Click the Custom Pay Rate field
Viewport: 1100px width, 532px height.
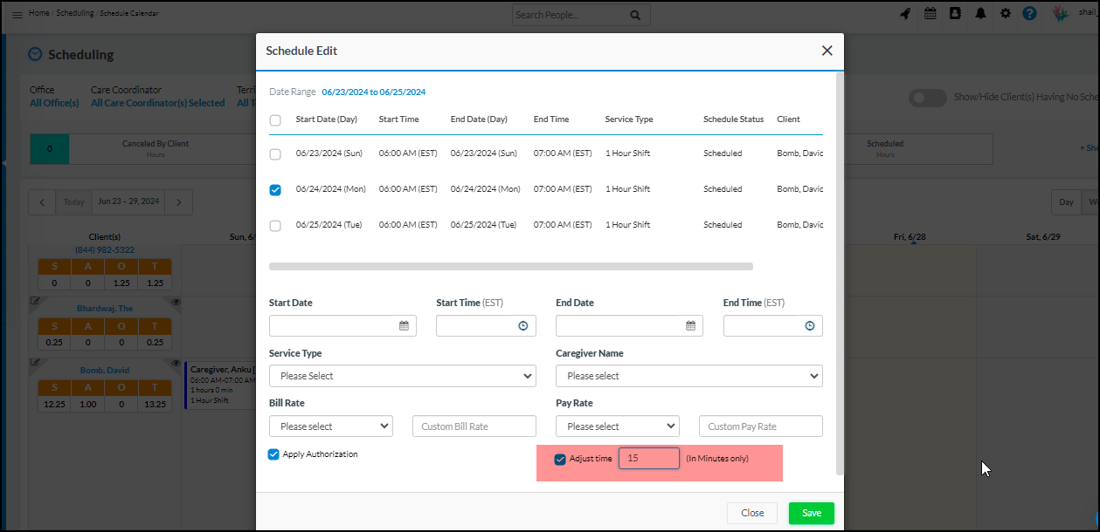pyautogui.click(x=760, y=426)
